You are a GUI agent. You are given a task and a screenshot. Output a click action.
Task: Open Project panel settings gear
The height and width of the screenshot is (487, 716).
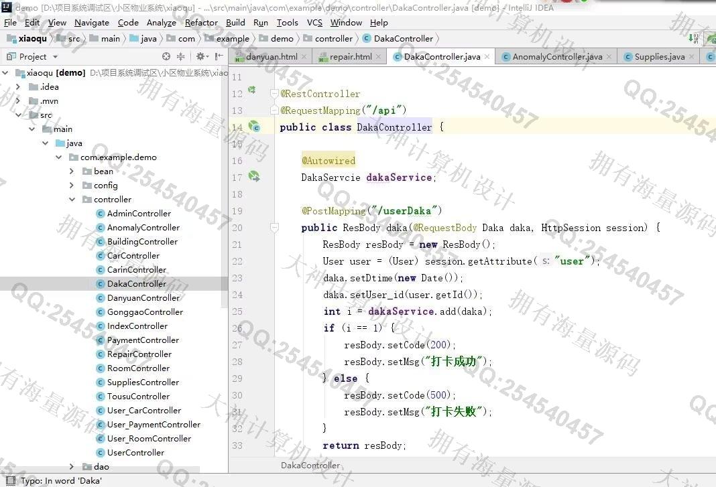coord(201,56)
